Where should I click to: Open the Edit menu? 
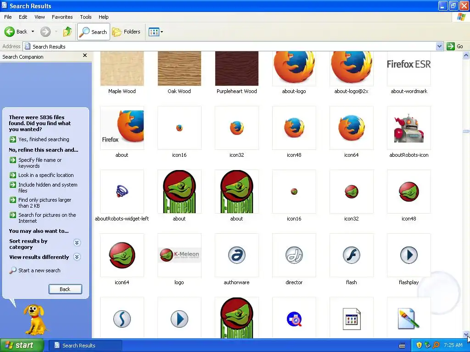click(x=23, y=17)
